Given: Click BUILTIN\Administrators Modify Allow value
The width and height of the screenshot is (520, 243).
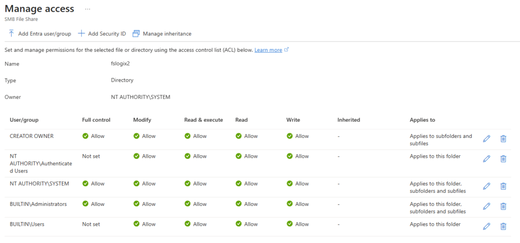Looking at the screenshot, I should tap(144, 204).
